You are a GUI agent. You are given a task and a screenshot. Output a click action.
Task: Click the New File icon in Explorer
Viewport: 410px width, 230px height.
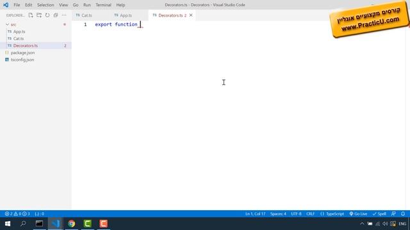[x=31, y=15]
